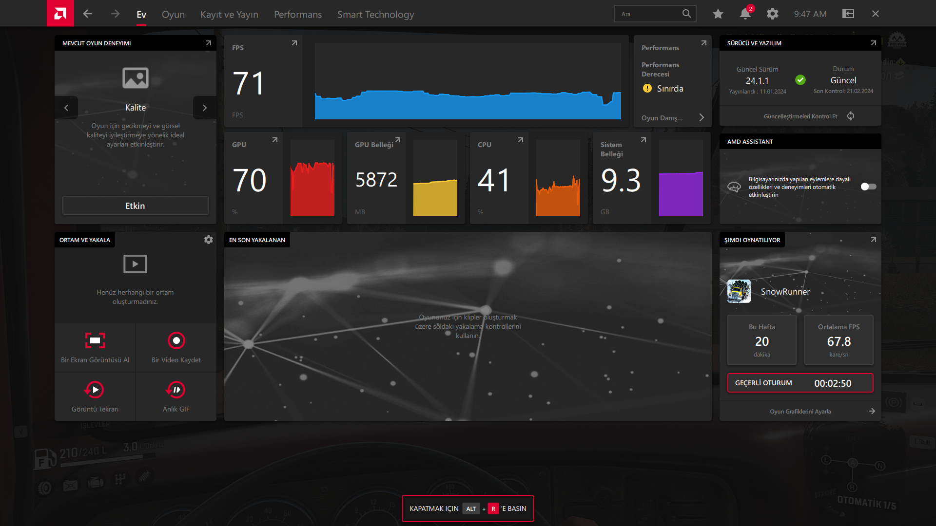The image size is (936, 526).
Task: Click the FPS history graph
Action: tap(468, 81)
